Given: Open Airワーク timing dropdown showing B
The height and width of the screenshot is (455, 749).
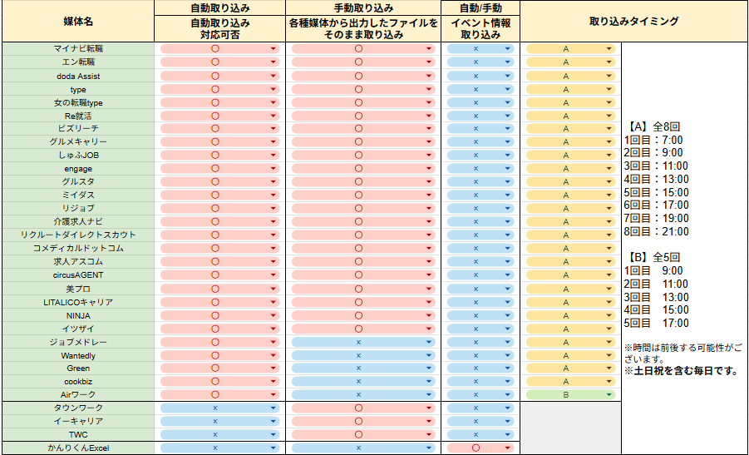Looking at the screenshot, I should [x=570, y=395].
